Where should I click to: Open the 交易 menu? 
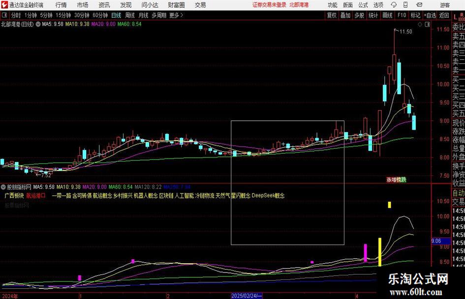200,5
